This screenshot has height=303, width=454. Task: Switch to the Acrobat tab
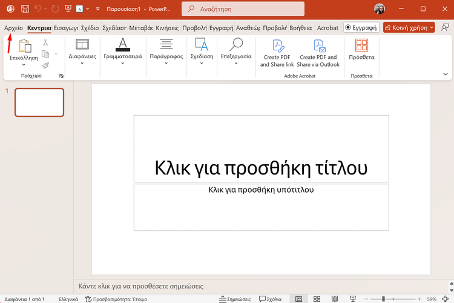coord(327,28)
